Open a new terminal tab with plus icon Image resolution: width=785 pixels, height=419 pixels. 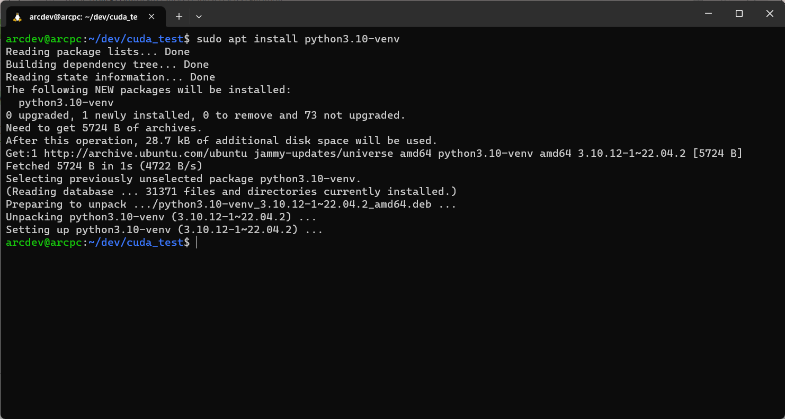point(179,16)
